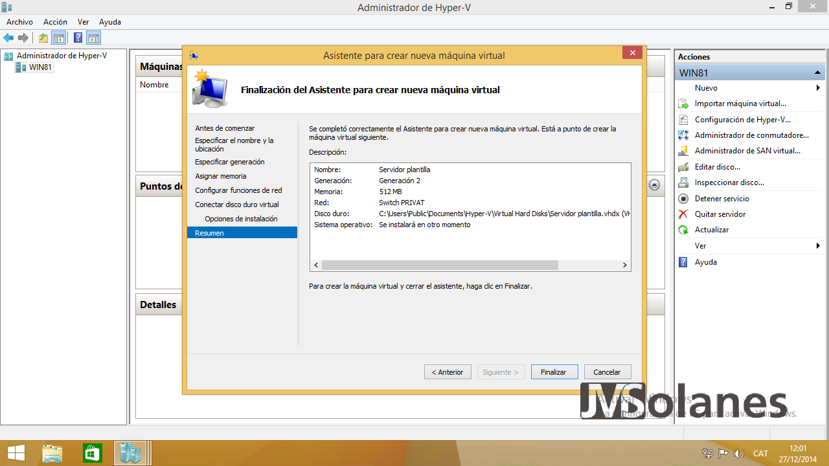Click the gray Forward arrow in toolbar

23,38
